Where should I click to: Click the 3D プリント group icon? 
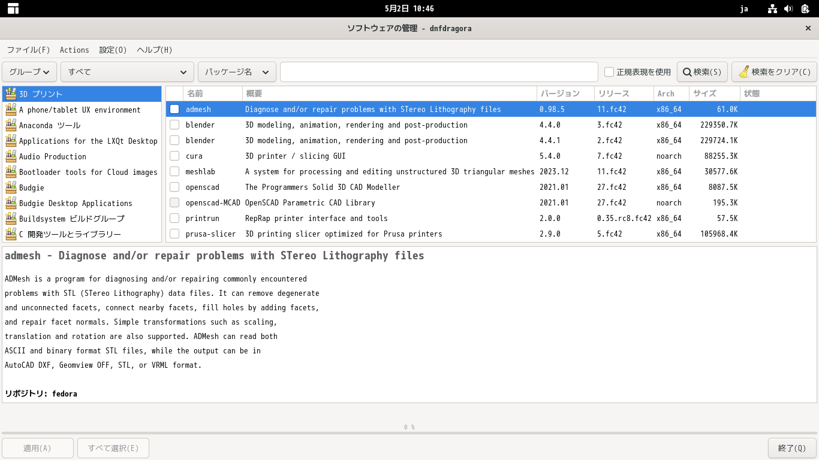click(11, 94)
